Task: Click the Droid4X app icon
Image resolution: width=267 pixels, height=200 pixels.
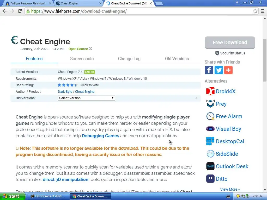Action: (210, 91)
